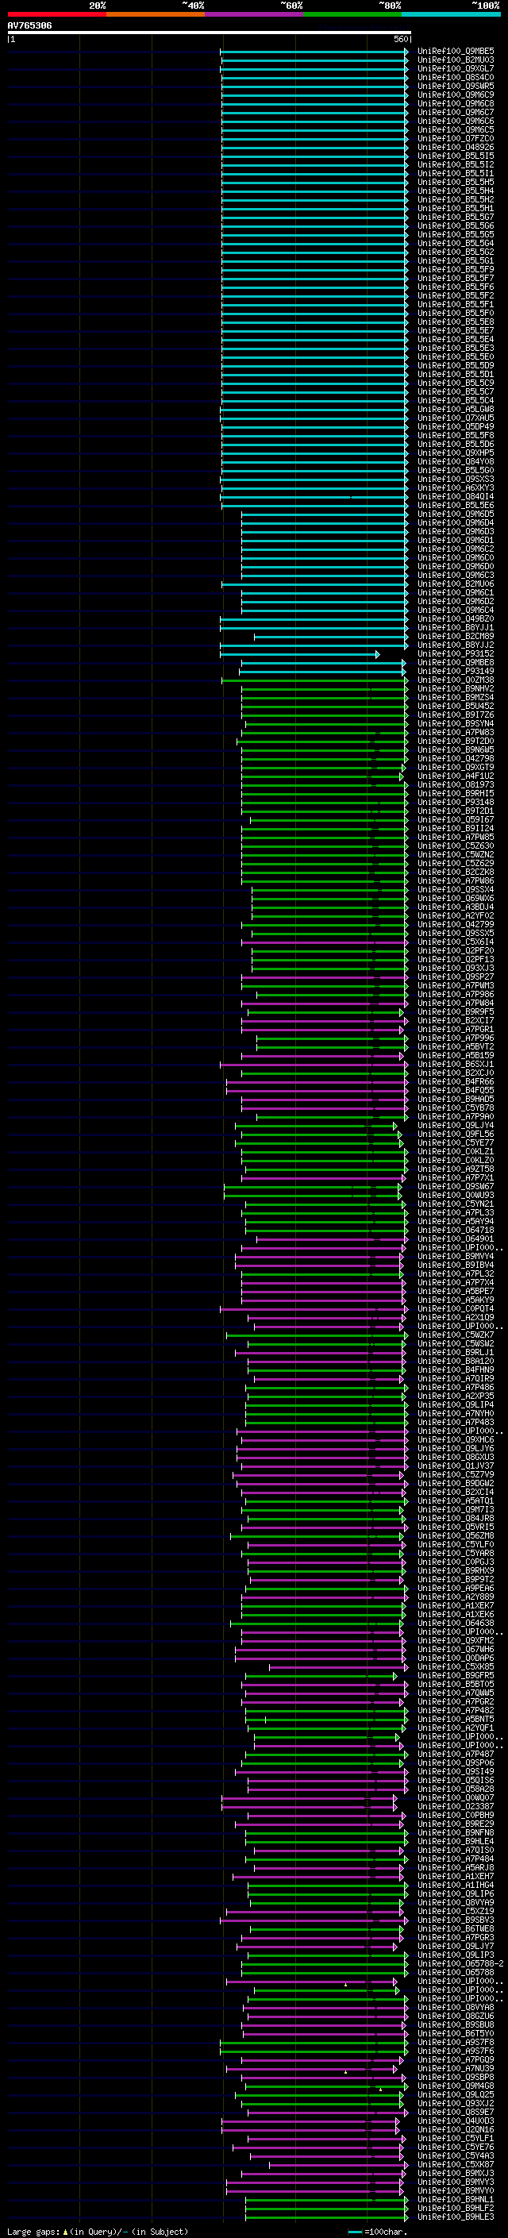
Task: Select label UniRef100_B8YJJ1
Action: (455, 627)
